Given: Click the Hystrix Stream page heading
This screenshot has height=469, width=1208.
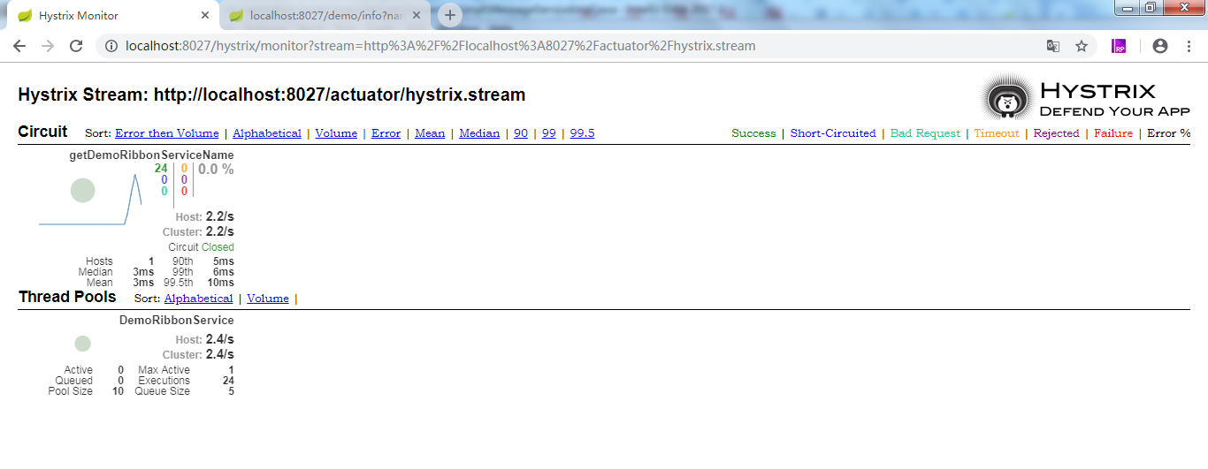Looking at the screenshot, I should pyautogui.click(x=271, y=95).
